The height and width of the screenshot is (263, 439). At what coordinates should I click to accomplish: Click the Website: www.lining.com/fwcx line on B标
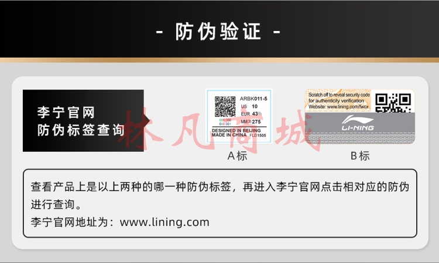click(338, 107)
